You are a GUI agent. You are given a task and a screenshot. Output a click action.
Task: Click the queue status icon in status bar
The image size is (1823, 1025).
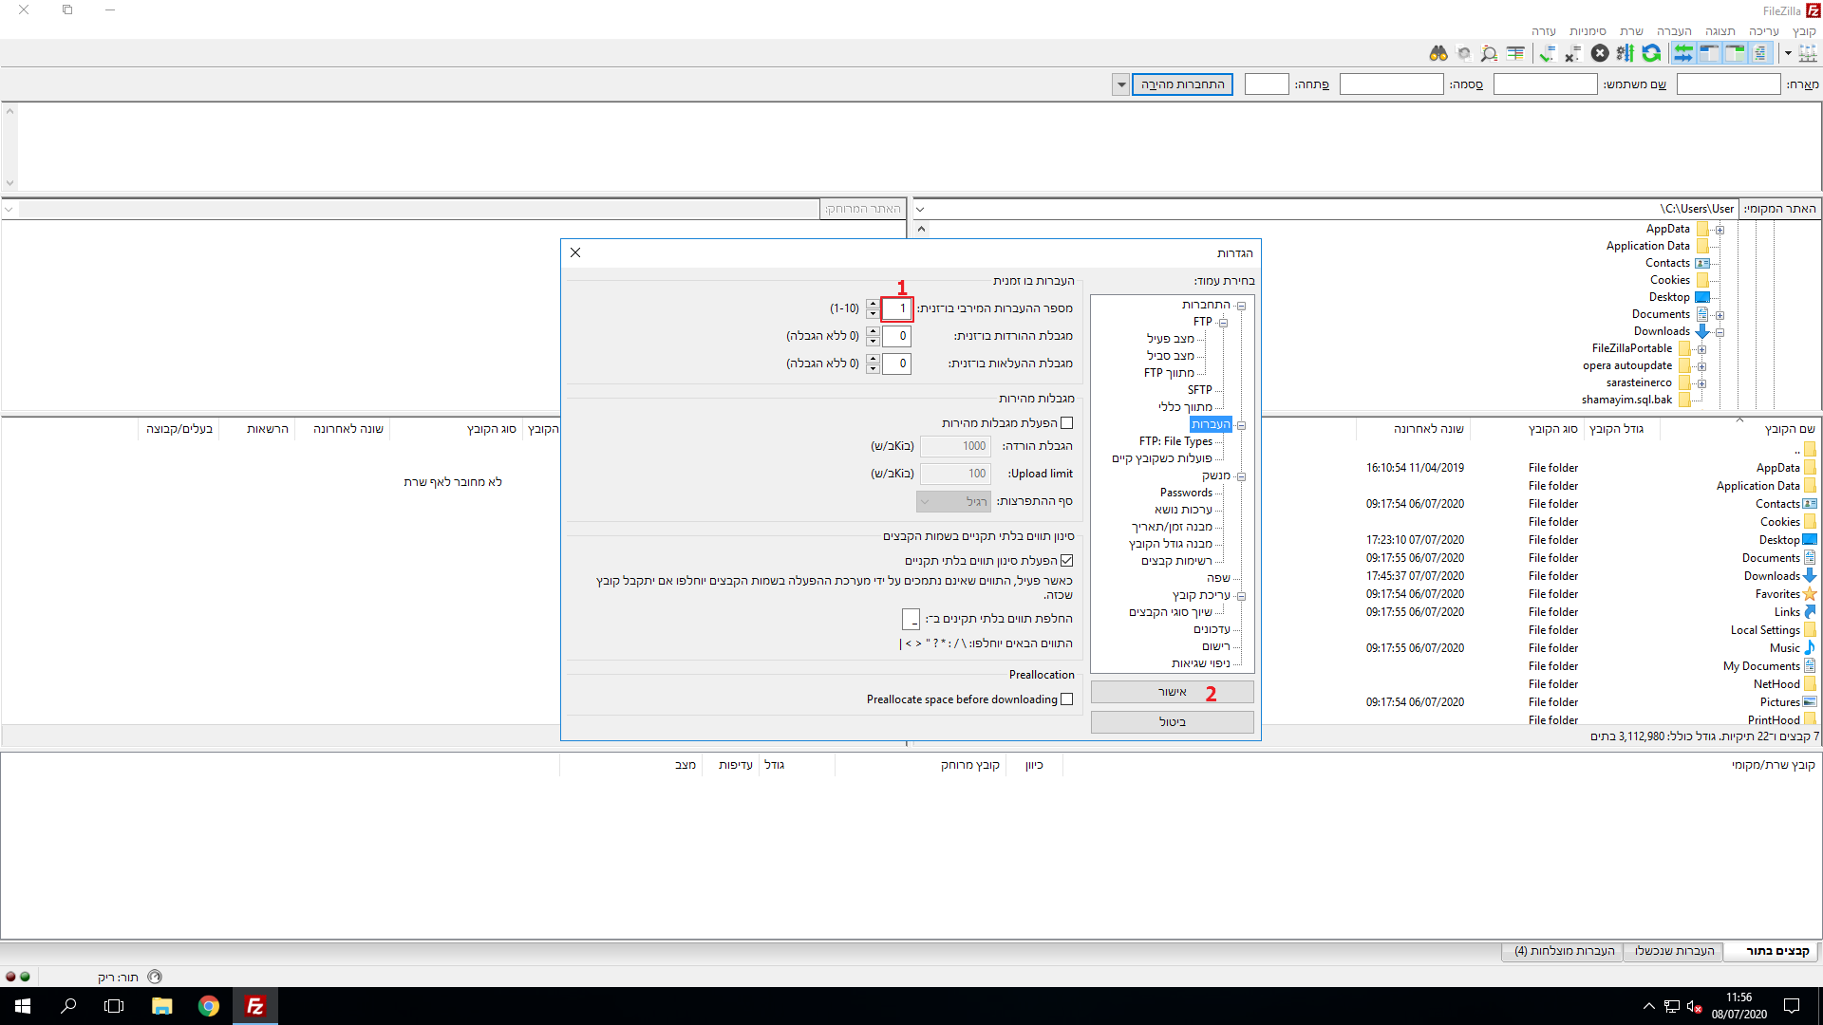155,977
